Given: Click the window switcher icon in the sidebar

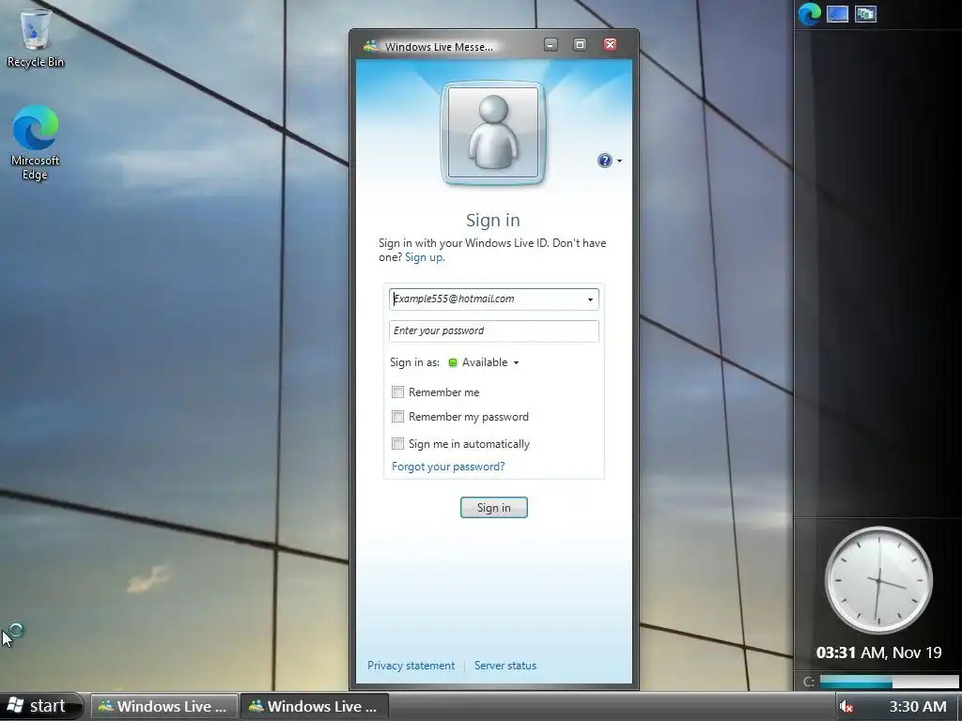Looking at the screenshot, I should [x=865, y=13].
